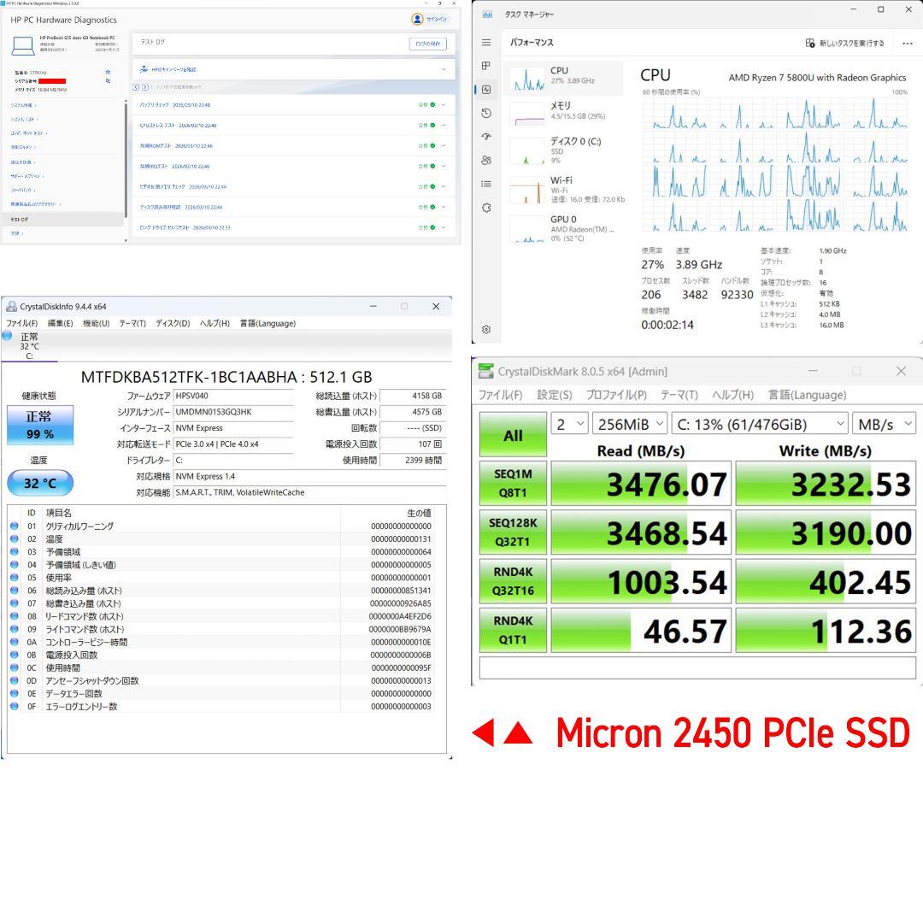Screen dimensions: 923x923
Task: Run SEQ128K Q32T1 benchmark button
Action: [513, 532]
